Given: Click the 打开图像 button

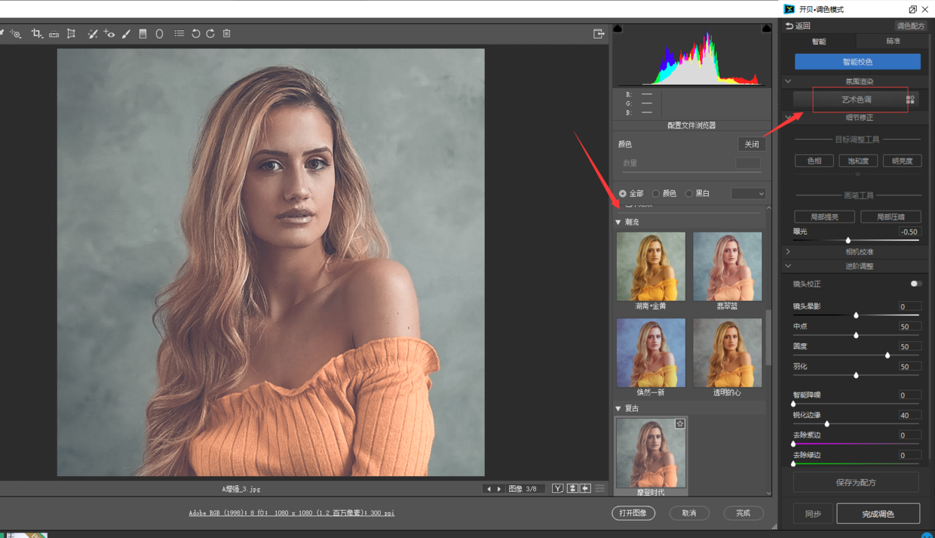Looking at the screenshot, I should 633,513.
